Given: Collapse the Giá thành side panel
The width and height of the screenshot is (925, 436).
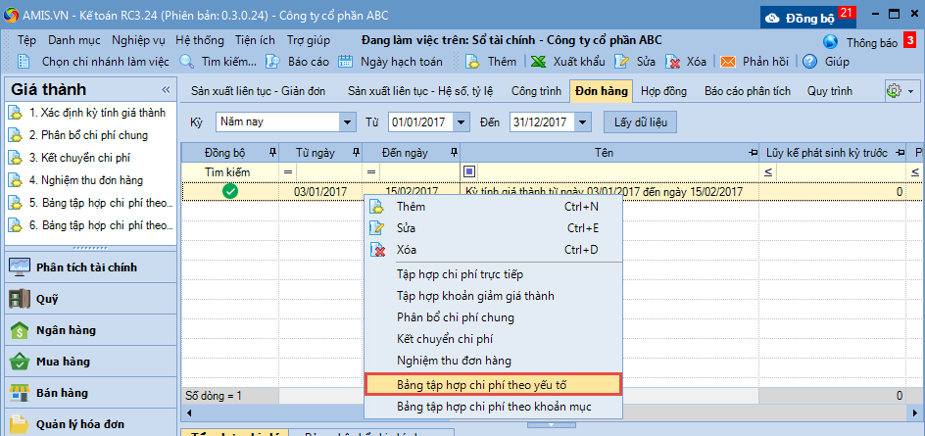Looking at the screenshot, I should pyautogui.click(x=166, y=90).
